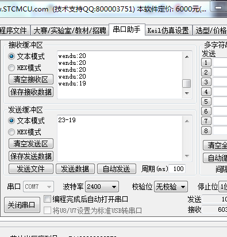Click the 关闭串口 button
The width and height of the screenshot is (227, 237).
coord(22,205)
